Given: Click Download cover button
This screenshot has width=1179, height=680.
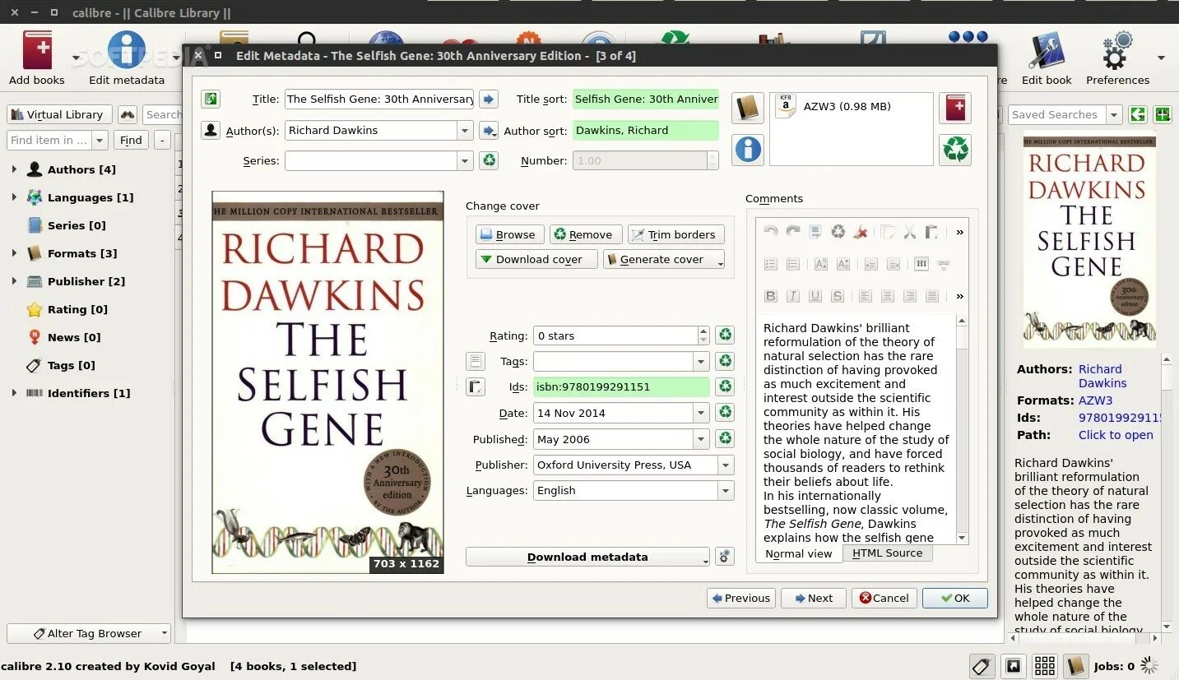Looking at the screenshot, I should click(536, 259).
